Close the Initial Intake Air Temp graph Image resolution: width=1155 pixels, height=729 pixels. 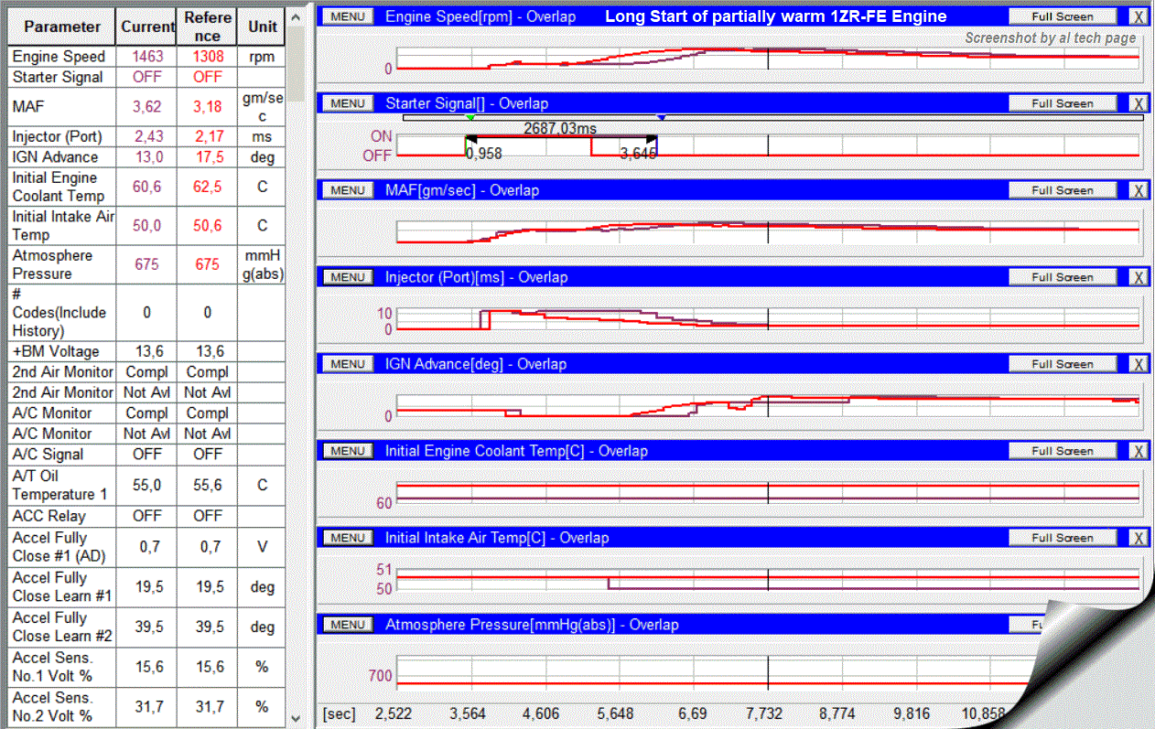[1138, 538]
